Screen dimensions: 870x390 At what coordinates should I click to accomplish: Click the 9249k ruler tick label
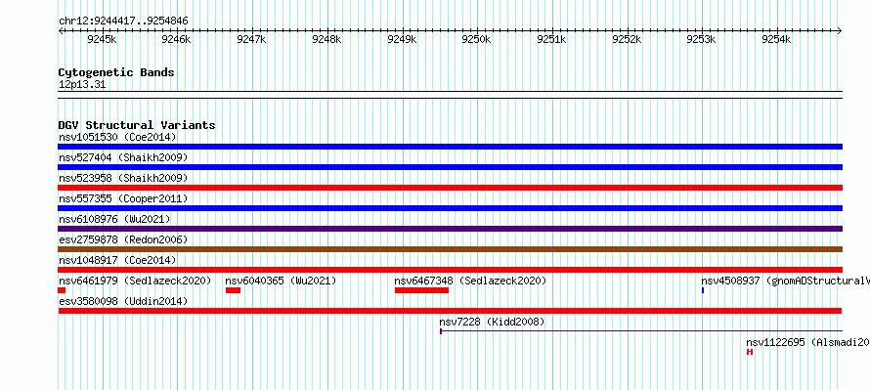point(402,39)
